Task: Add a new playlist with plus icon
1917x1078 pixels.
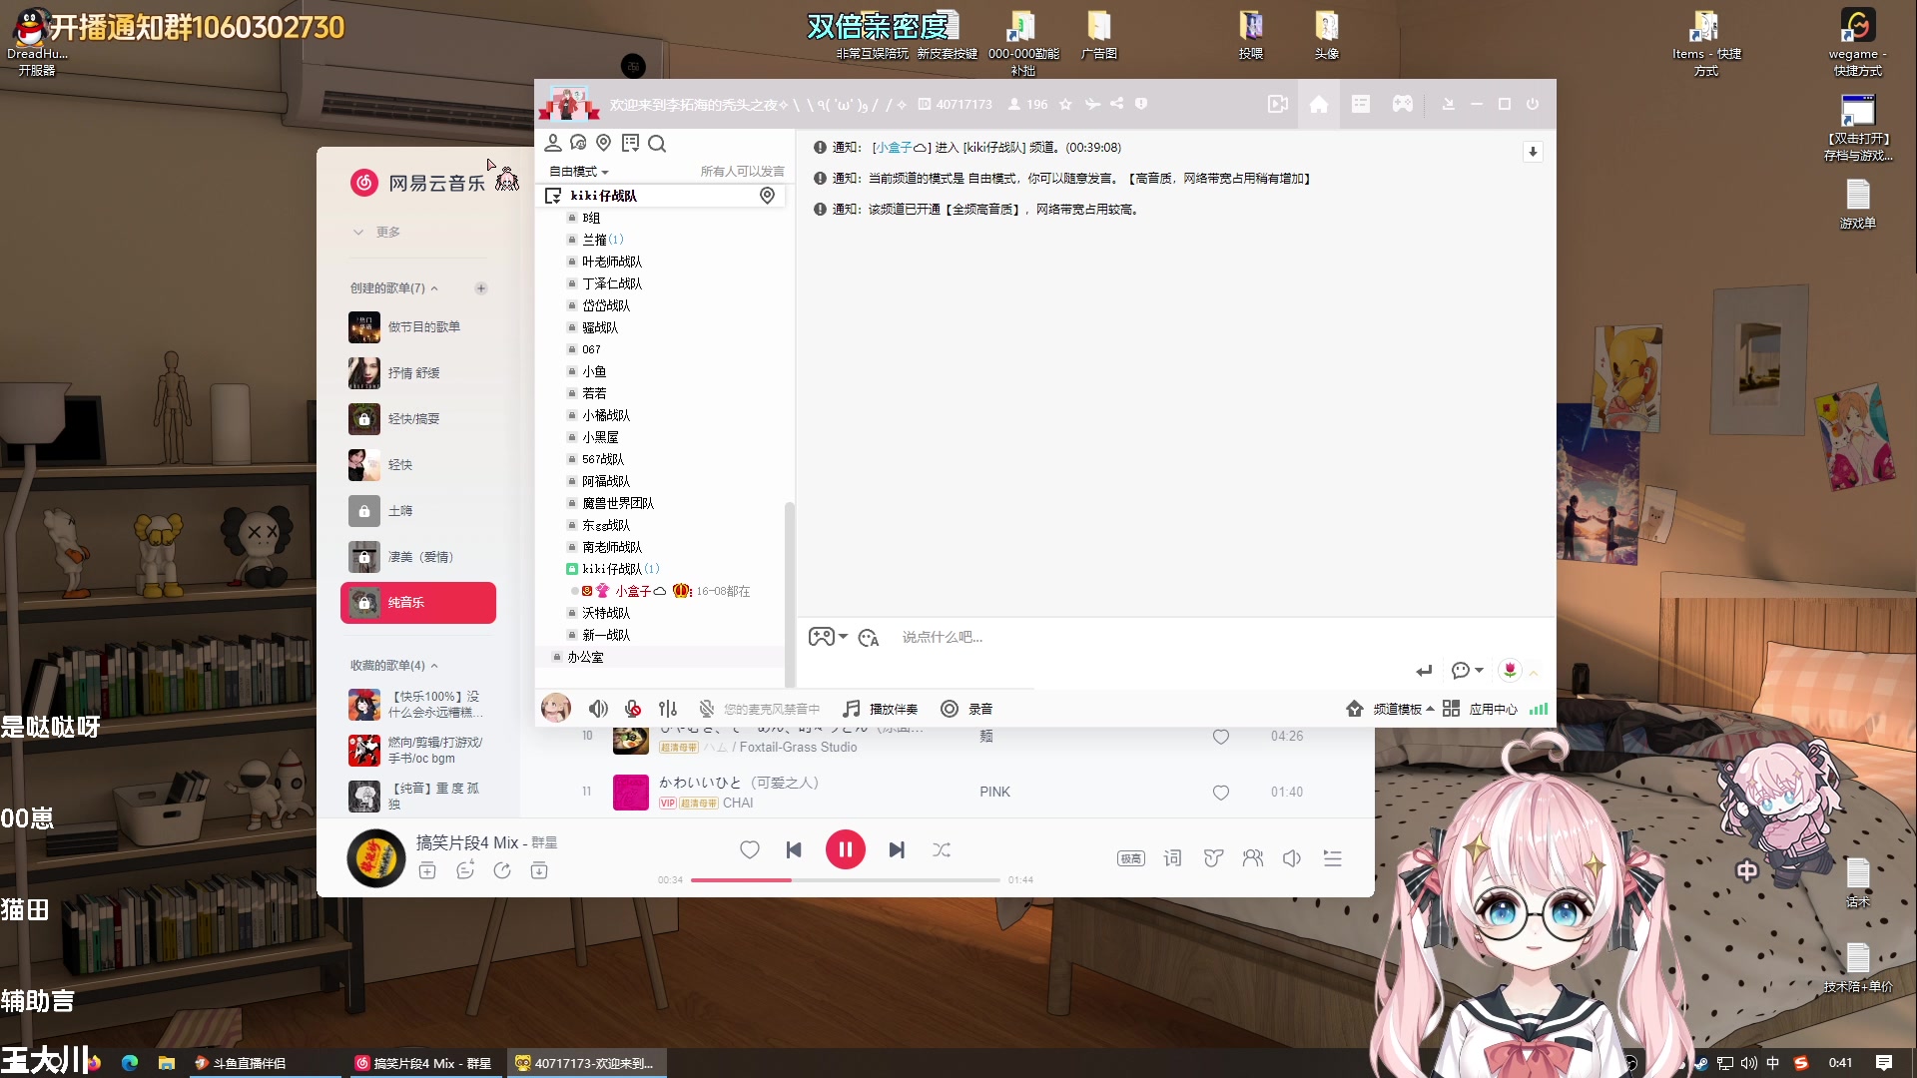Action: tap(481, 288)
